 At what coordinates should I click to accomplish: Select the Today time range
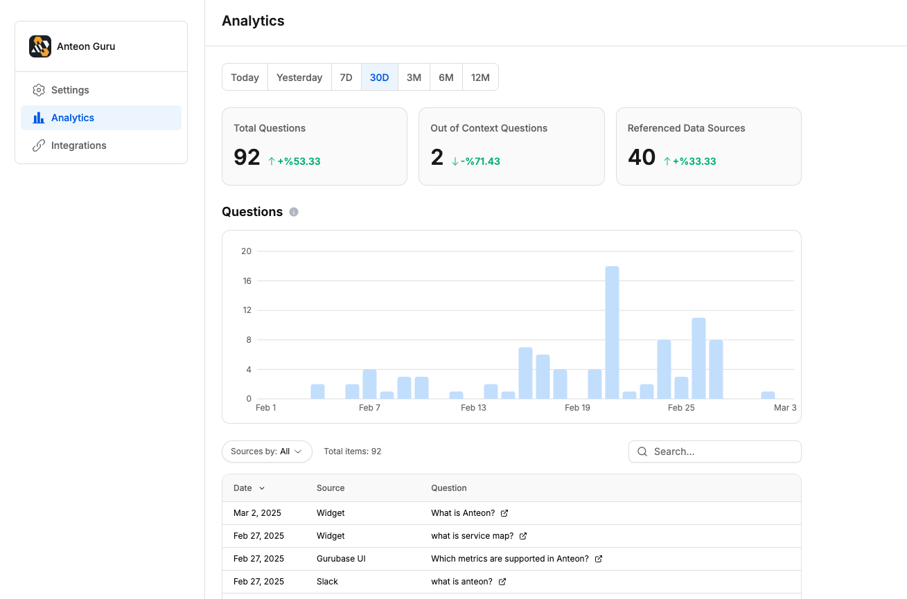pyautogui.click(x=245, y=77)
